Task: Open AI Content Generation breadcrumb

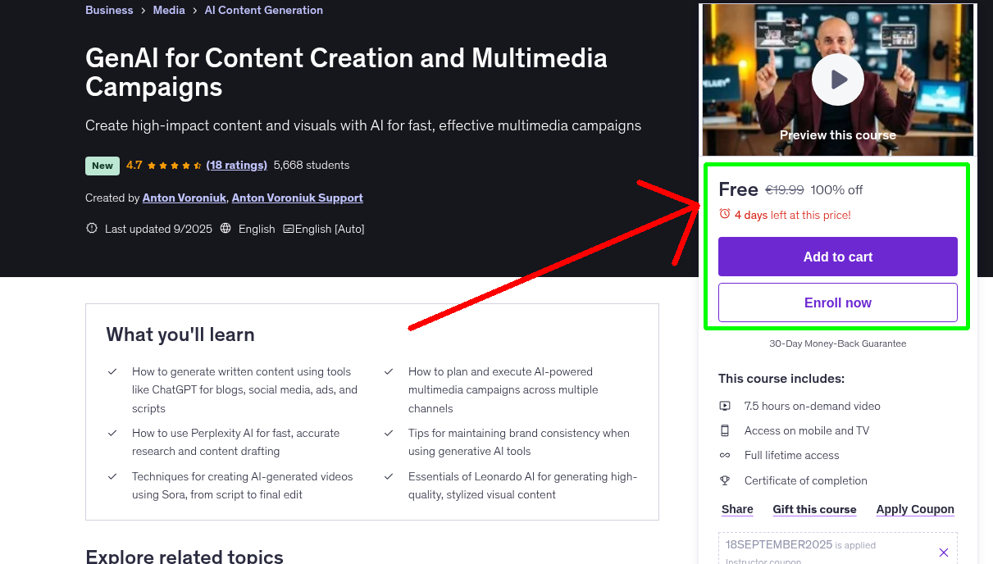Action: 263,10
